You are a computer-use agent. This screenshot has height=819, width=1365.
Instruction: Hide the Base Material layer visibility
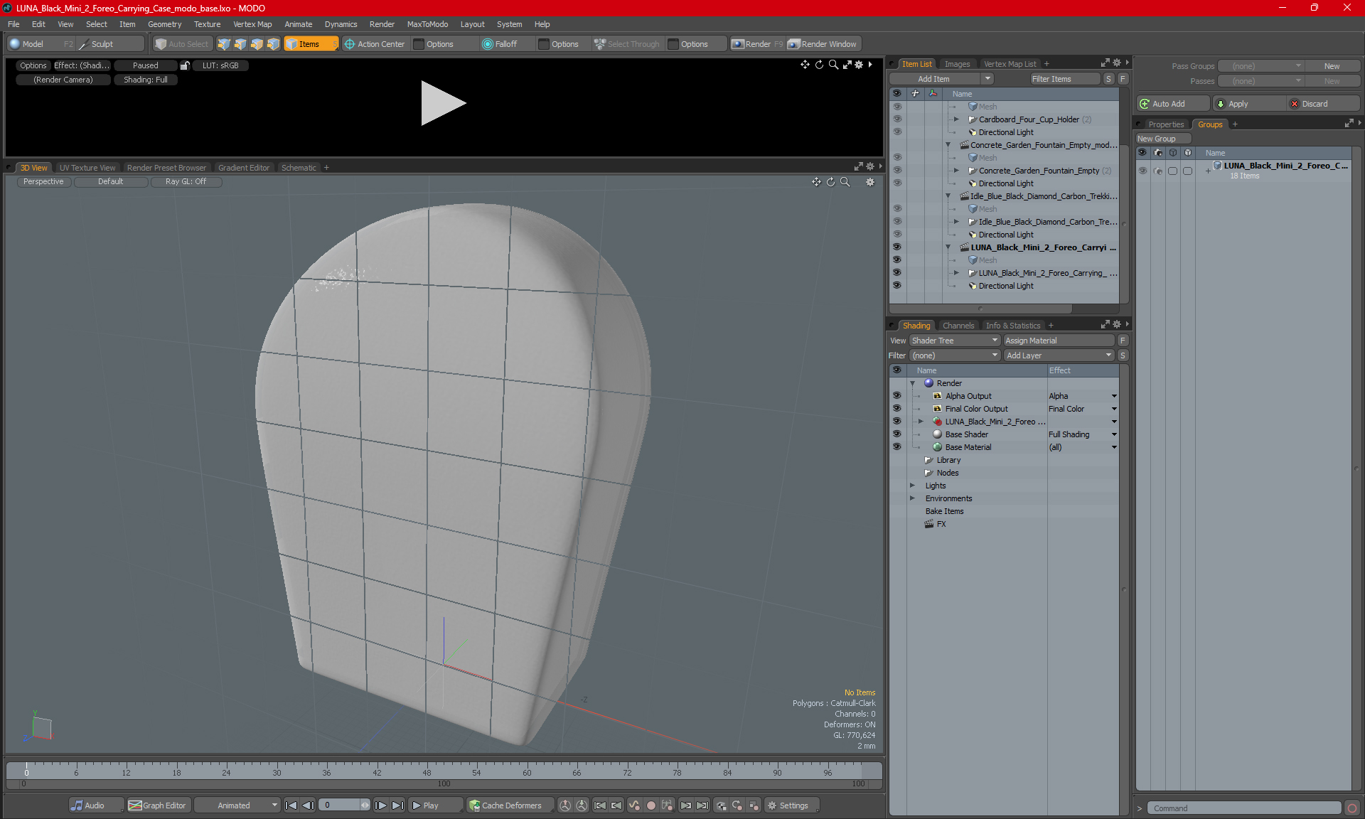tap(896, 447)
